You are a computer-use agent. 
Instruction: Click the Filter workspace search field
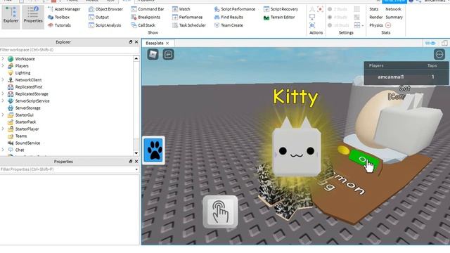pyautogui.click(x=70, y=50)
